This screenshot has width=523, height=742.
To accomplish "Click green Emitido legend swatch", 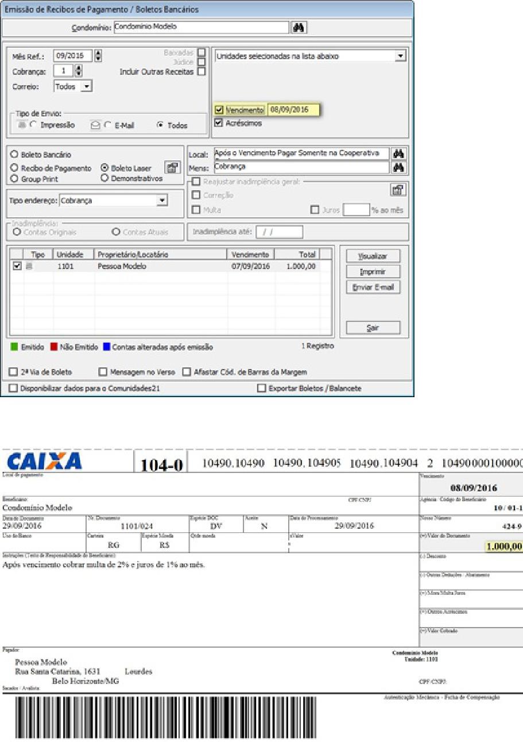I will [x=14, y=347].
